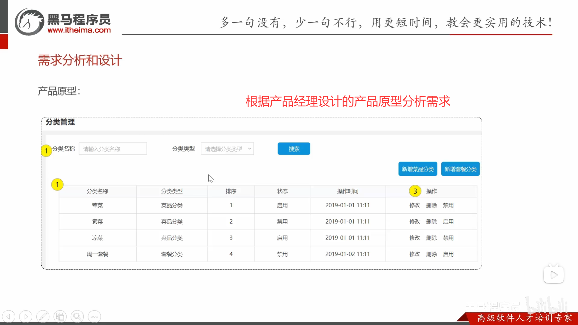Click the 新增菜品分类 button
This screenshot has width=578, height=325.
(x=418, y=169)
